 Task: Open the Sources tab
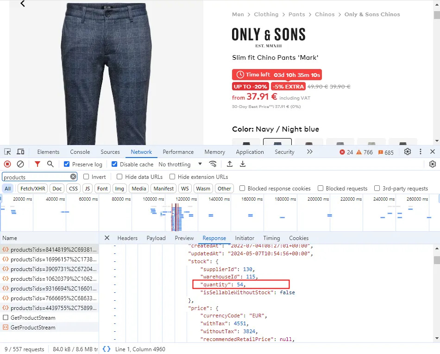click(x=110, y=152)
